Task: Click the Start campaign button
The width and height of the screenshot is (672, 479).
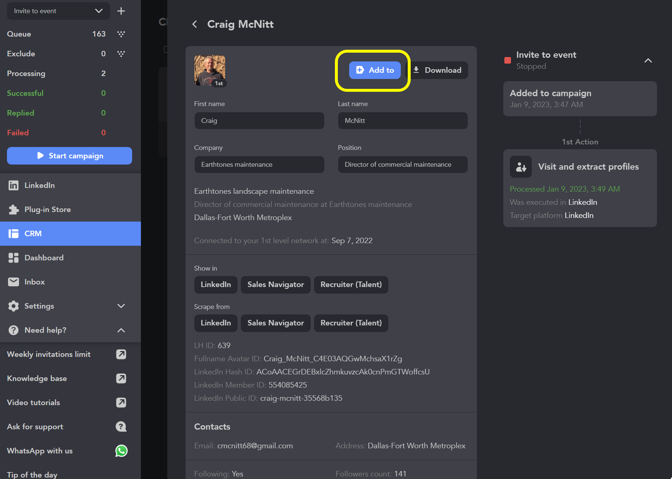Action: [70, 156]
